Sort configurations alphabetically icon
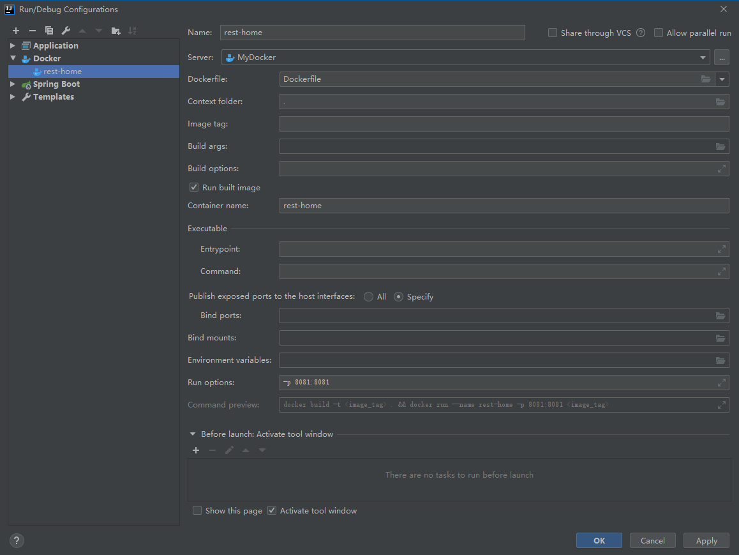The width and height of the screenshot is (739, 555). tap(133, 31)
